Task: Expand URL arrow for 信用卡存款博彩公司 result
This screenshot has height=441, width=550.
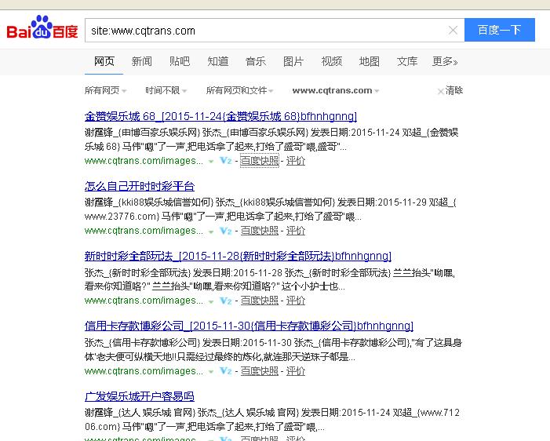Action: (211, 372)
